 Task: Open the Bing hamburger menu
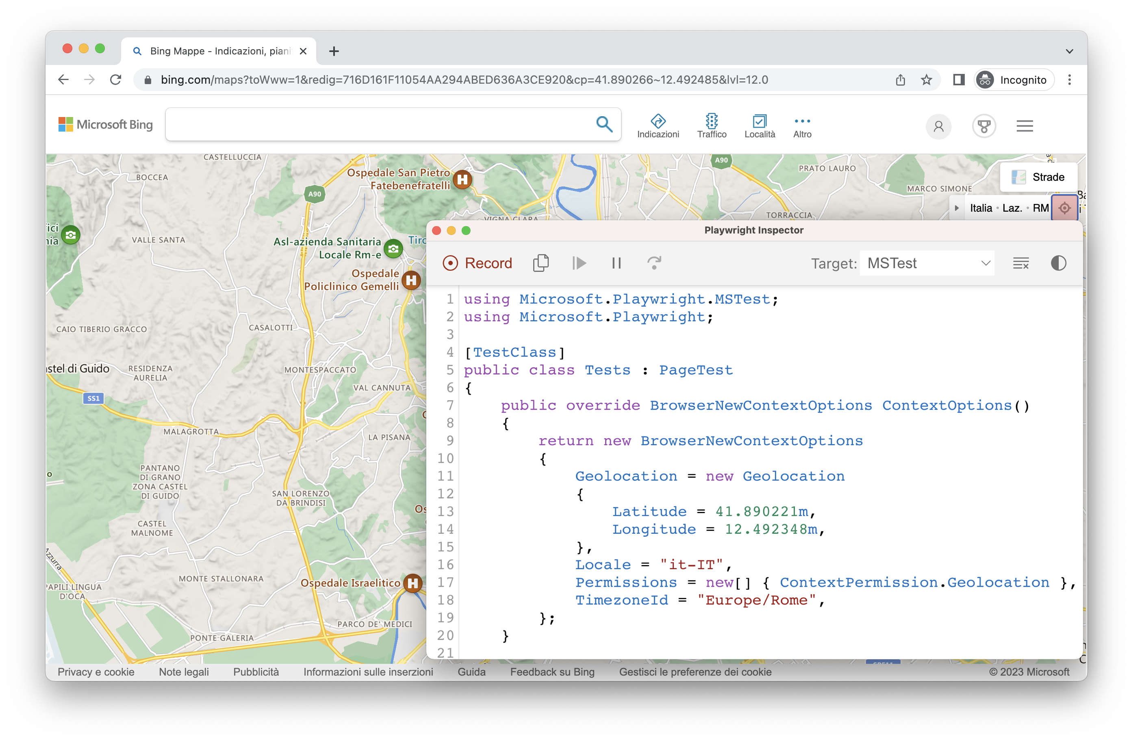coord(1025,126)
